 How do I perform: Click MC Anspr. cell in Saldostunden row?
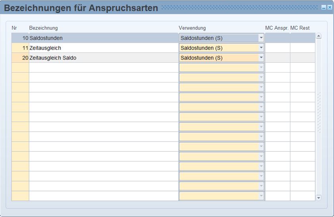pos(277,38)
